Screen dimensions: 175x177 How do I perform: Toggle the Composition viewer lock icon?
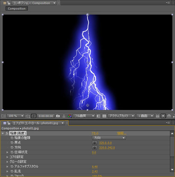pos(9,3)
